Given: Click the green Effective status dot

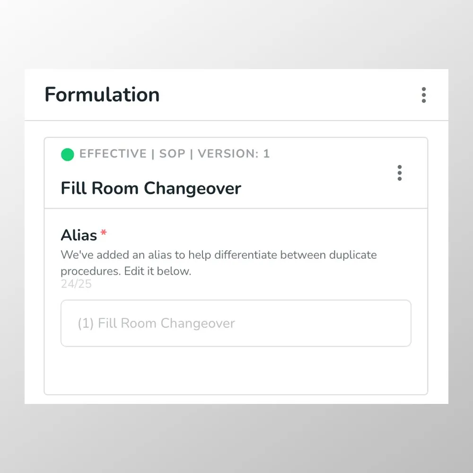Looking at the screenshot, I should coord(67,155).
